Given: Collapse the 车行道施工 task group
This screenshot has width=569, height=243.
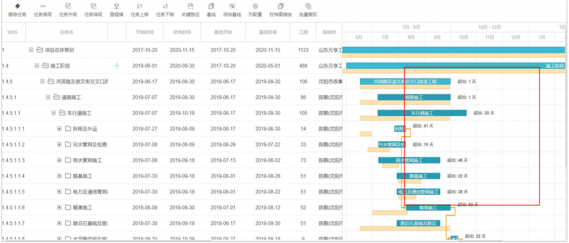Looking at the screenshot, I should pos(54,113).
